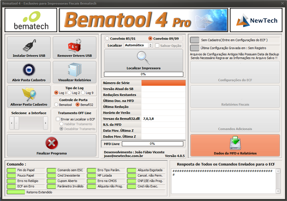Screen dimensions: 287x201
Task: Click the MFD Livre 0% progress bar
Action: coord(153,144)
